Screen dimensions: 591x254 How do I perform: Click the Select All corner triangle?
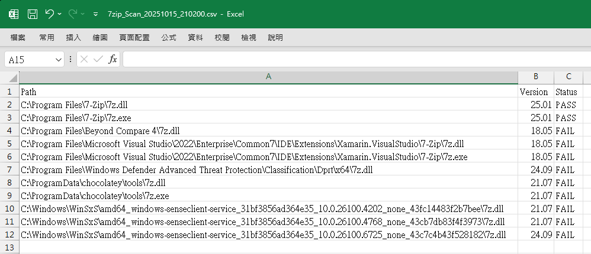(x=9, y=77)
